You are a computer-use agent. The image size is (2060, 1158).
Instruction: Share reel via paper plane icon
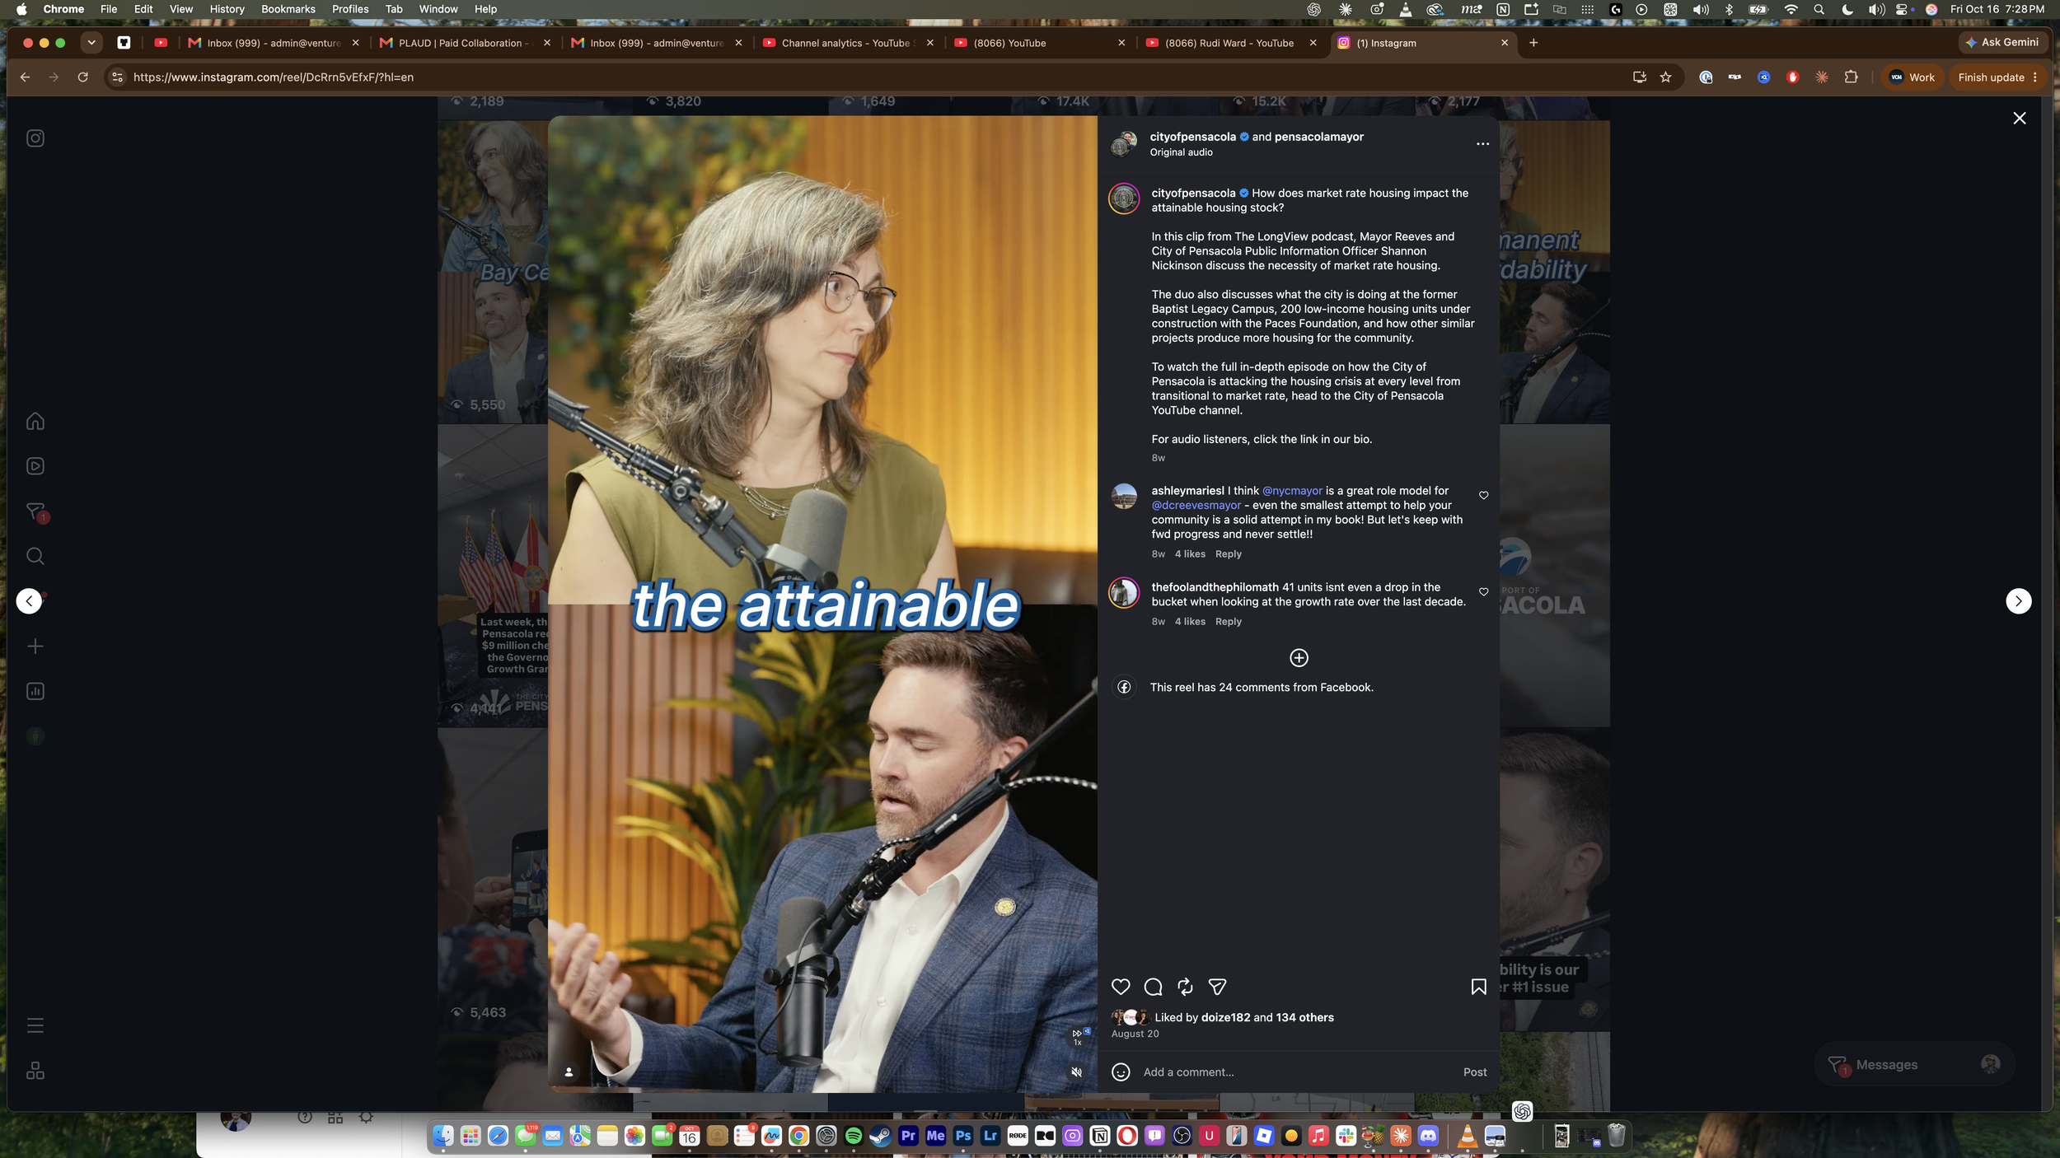click(x=1217, y=987)
